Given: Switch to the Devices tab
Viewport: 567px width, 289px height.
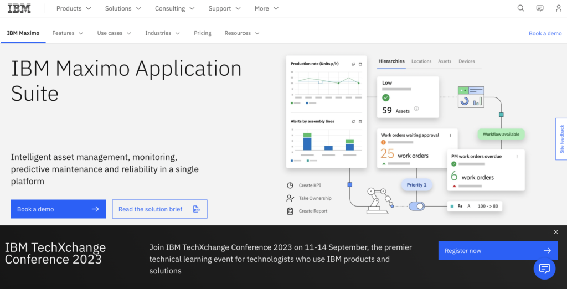Looking at the screenshot, I should 466,61.
